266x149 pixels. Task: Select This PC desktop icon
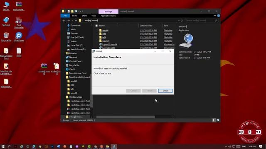pos(6,6)
